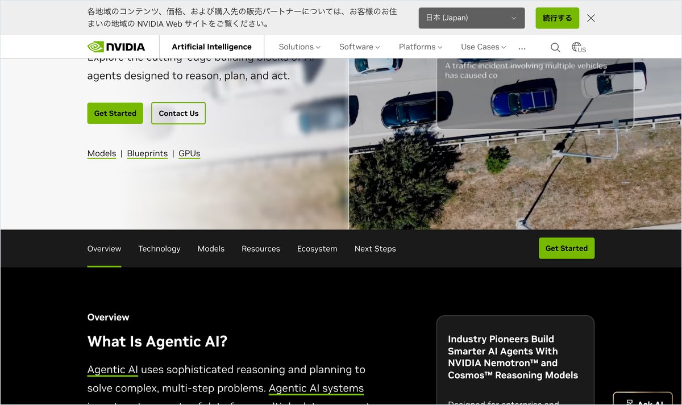This screenshot has width=682, height=405.
Task: Follow the Agentic AI inline link
Action: click(113, 370)
